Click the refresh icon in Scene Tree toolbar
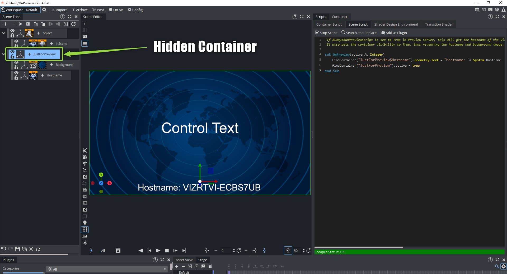The image size is (507, 274). (x=73, y=24)
